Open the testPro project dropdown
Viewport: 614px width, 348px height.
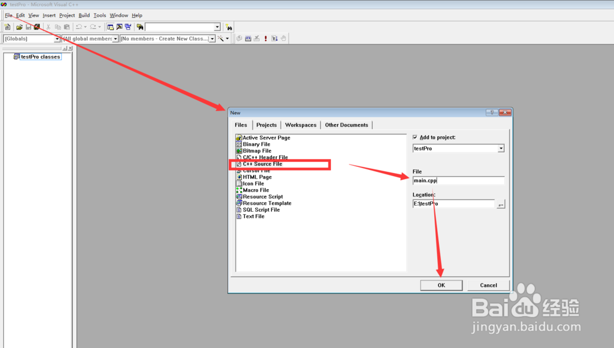pyautogui.click(x=501, y=149)
